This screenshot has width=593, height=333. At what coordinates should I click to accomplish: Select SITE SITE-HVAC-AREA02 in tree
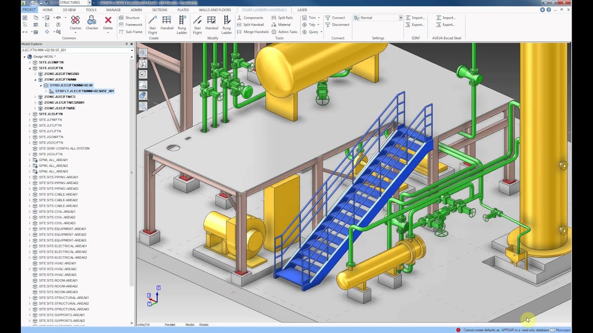point(57,269)
